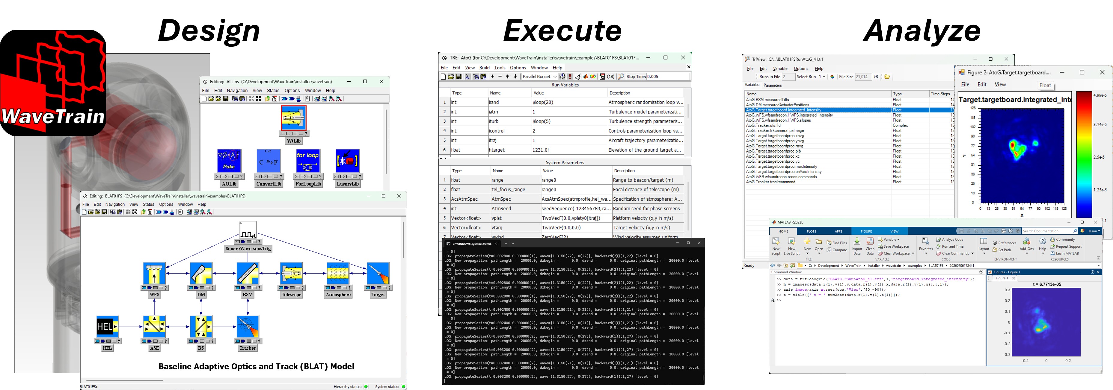The image size is (1113, 390).
Task: Open the Variable menu in TrfView window
Action: pyautogui.click(x=780, y=68)
